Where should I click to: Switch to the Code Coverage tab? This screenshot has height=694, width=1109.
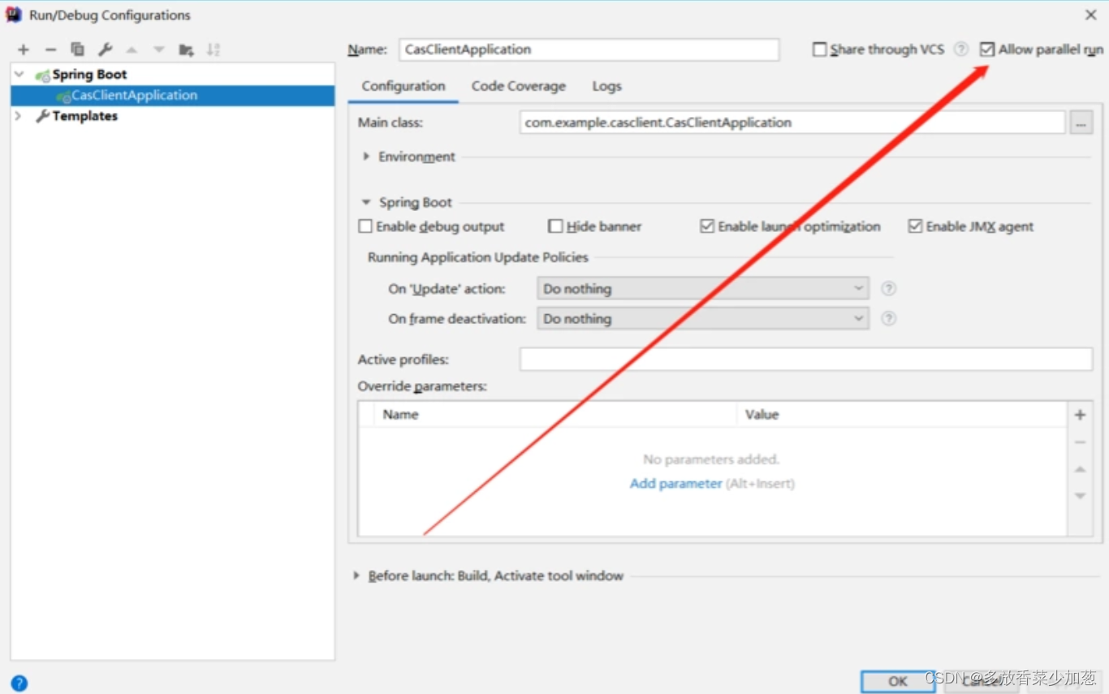pyautogui.click(x=519, y=86)
